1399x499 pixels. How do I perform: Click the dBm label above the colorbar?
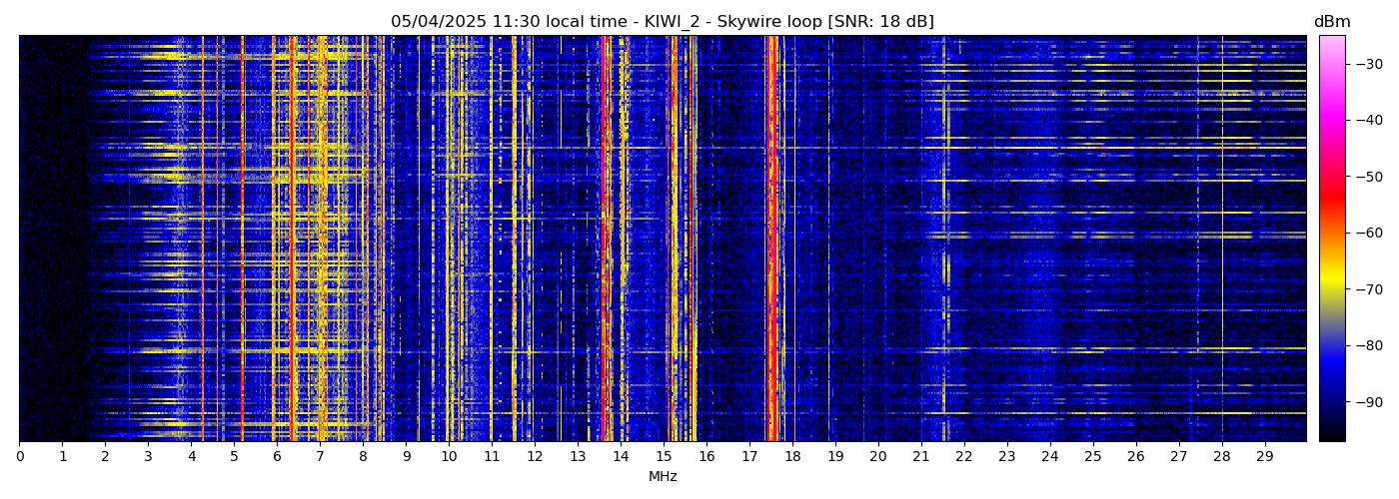1331,22
